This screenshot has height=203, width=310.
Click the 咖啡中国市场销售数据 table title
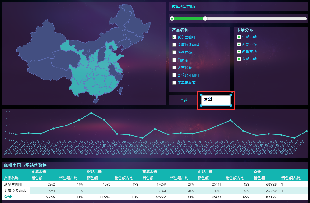coord(25,165)
